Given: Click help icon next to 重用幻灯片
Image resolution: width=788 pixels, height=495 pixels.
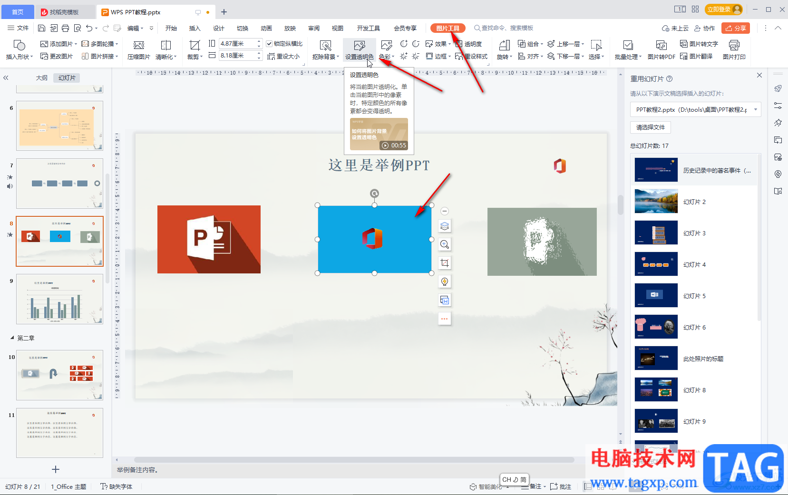Looking at the screenshot, I should point(670,79).
